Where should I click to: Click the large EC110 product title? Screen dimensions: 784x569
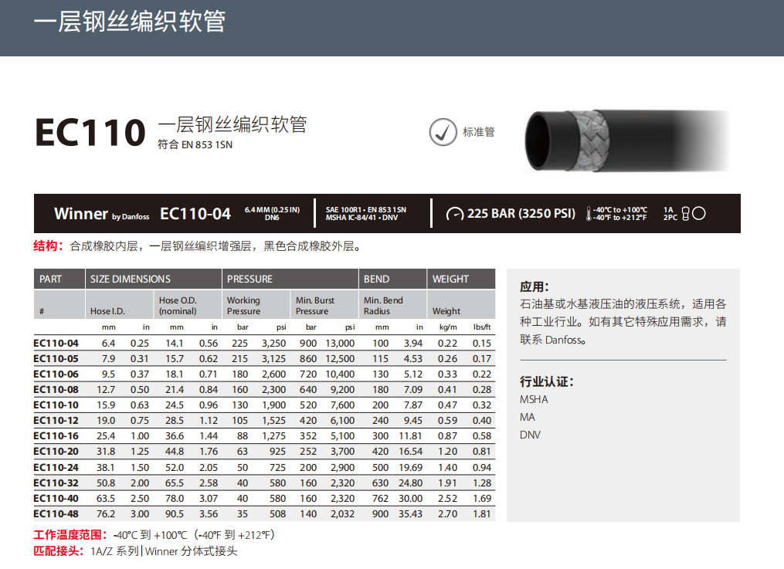point(90,133)
